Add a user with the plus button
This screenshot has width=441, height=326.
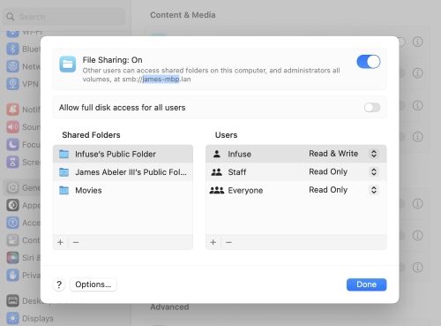pyautogui.click(x=213, y=242)
